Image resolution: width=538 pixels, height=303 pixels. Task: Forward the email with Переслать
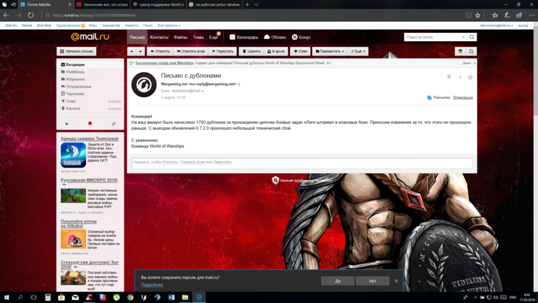point(223,51)
